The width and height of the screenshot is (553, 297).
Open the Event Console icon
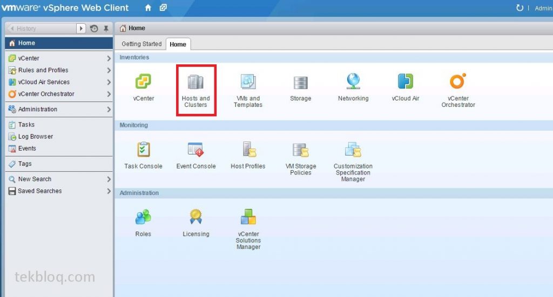pyautogui.click(x=195, y=150)
